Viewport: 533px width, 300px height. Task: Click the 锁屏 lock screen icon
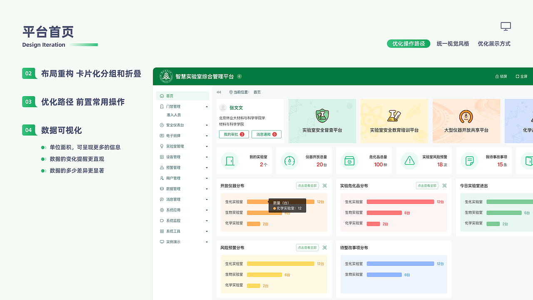pyautogui.click(x=497, y=77)
